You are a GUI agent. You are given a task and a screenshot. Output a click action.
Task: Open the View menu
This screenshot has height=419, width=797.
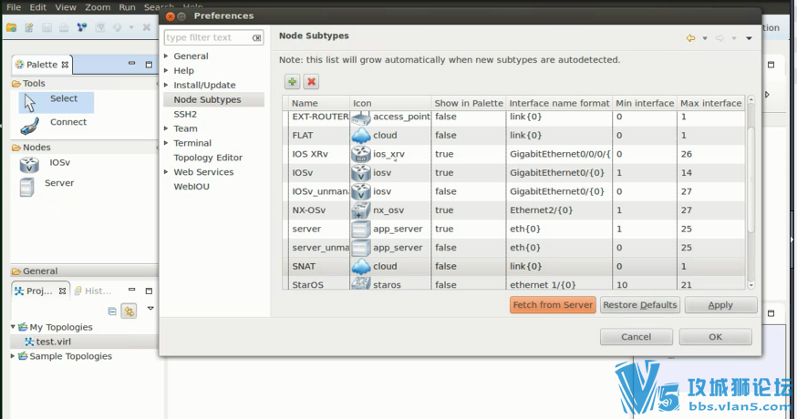click(x=66, y=7)
